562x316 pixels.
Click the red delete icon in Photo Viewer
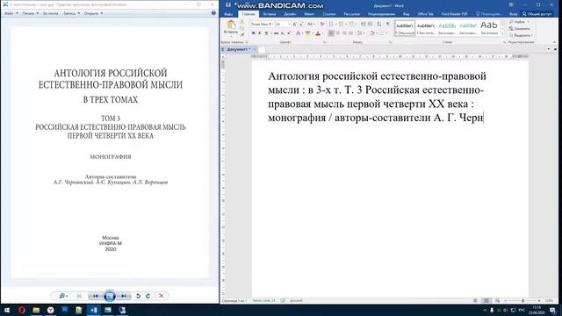[x=162, y=296]
